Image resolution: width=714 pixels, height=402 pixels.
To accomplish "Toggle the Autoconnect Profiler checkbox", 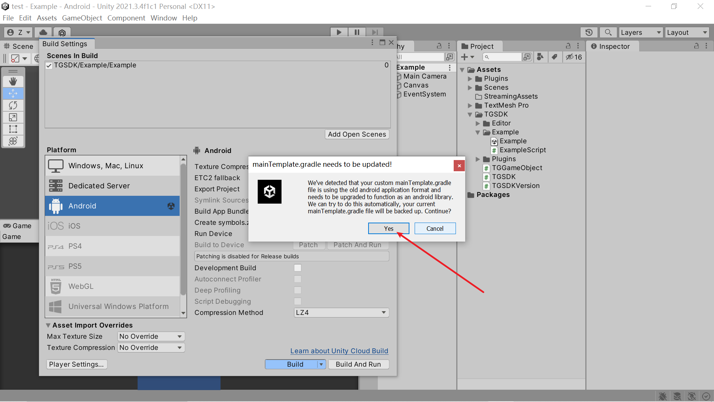I will (x=297, y=279).
